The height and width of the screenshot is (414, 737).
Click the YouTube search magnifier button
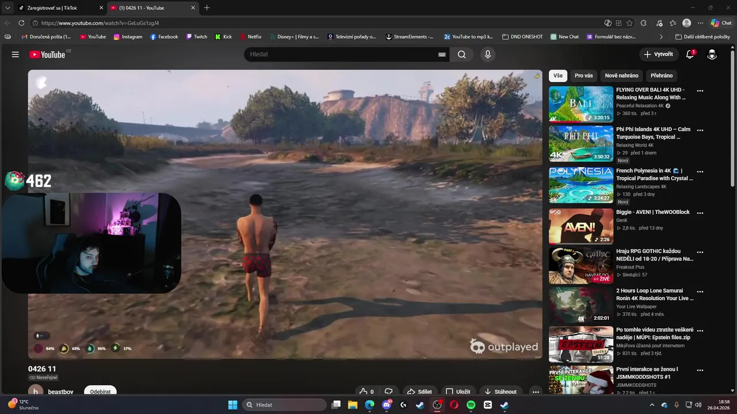pyautogui.click(x=462, y=54)
